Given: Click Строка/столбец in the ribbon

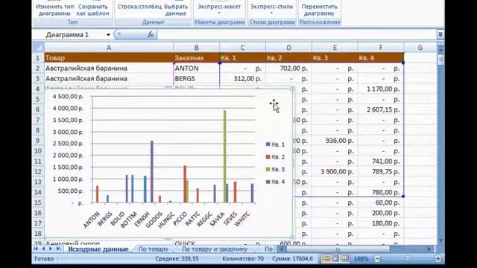Looking at the screenshot, I should pyautogui.click(x=139, y=7).
